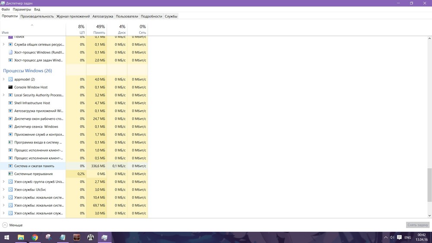Click the appmodel process icon
432x243 pixels.
click(x=10, y=79)
